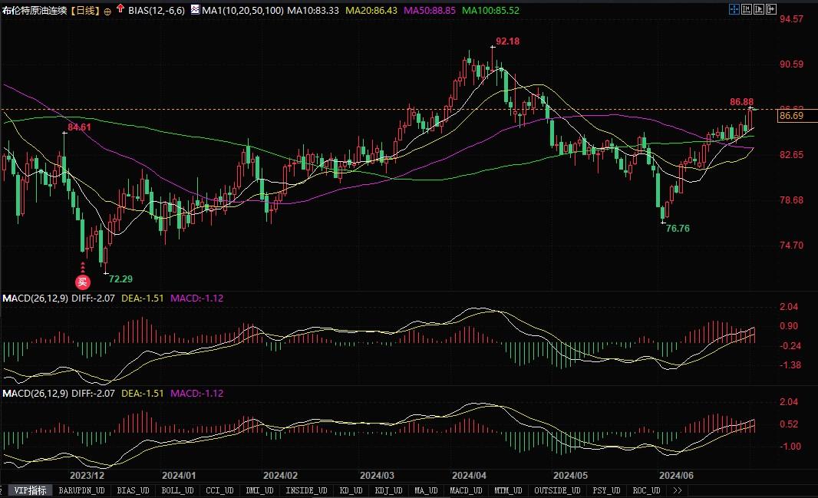Expand more indicator tabs with >> arrow

677,490
